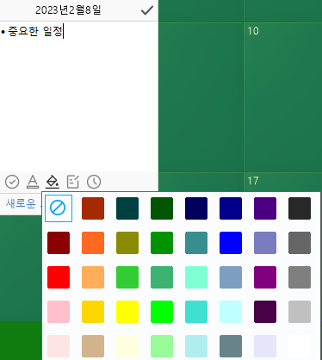Image resolution: width=322 pixels, height=360 pixels.
Task: Choose the pale lavender swatch
Action: 265,346
